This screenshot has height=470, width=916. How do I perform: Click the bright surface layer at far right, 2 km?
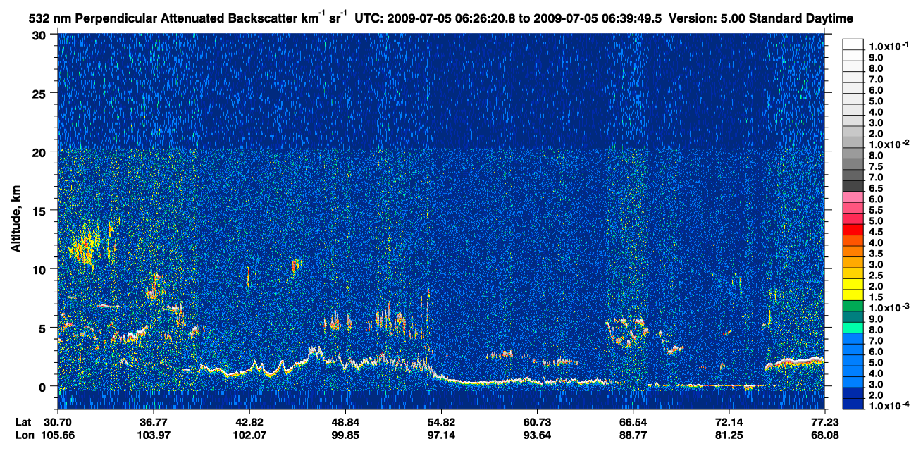click(x=795, y=362)
